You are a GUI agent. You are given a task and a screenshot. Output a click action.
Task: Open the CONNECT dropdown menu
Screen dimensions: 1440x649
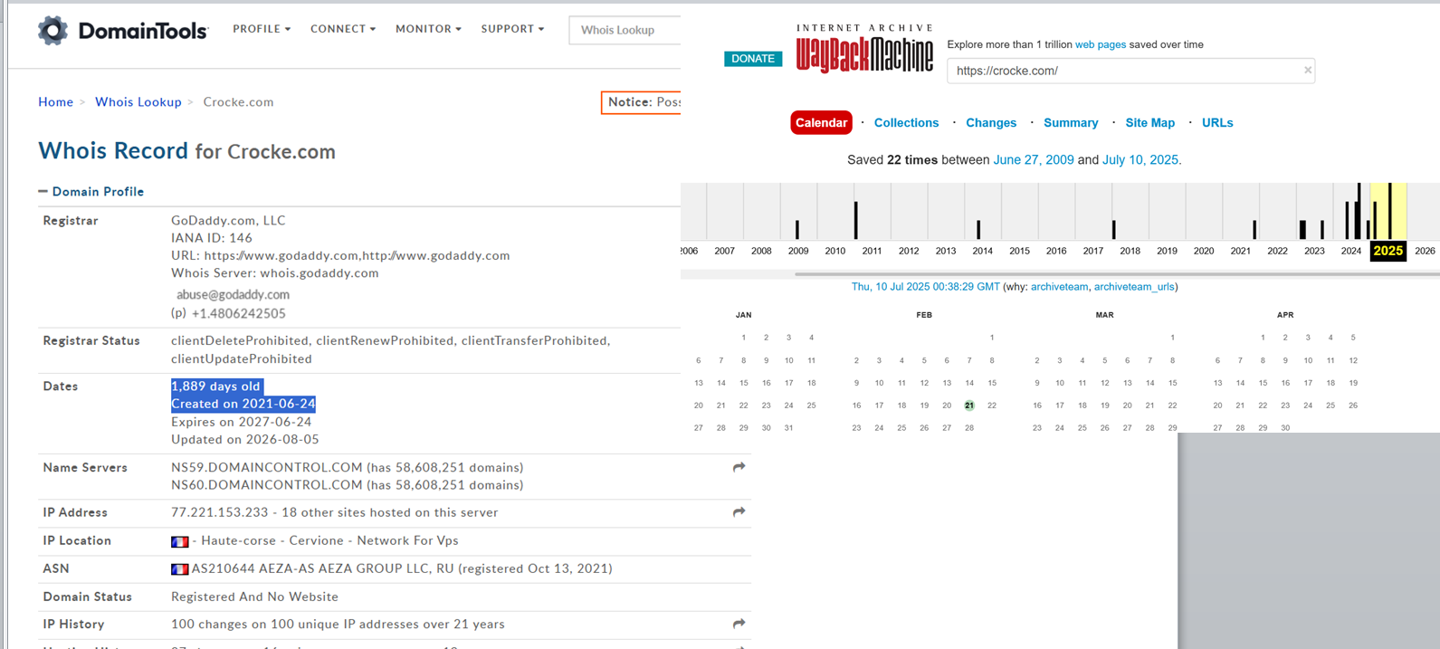[x=343, y=29]
